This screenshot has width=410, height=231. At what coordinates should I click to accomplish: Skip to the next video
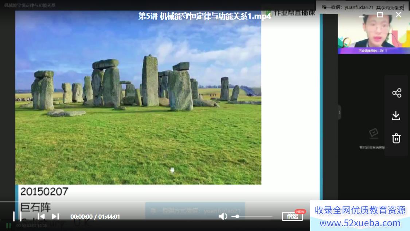(55, 216)
